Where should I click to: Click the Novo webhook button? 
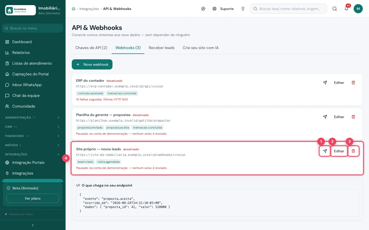tap(92, 64)
